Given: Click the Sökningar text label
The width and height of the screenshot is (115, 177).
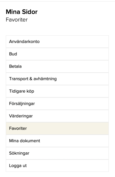Looking at the screenshot, I should coord(19,153).
